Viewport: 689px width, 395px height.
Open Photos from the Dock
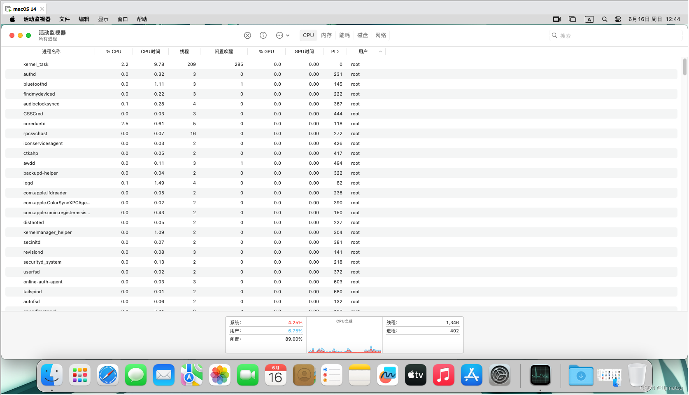(220, 375)
